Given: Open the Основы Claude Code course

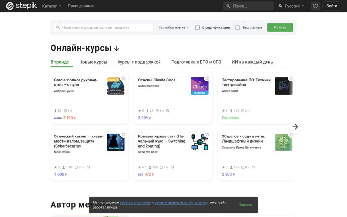Looking at the screenshot, I should click(x=157, y=80).
